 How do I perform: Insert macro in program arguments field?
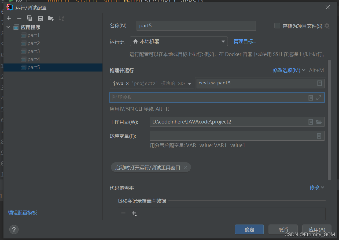click(x=311, y=98)
